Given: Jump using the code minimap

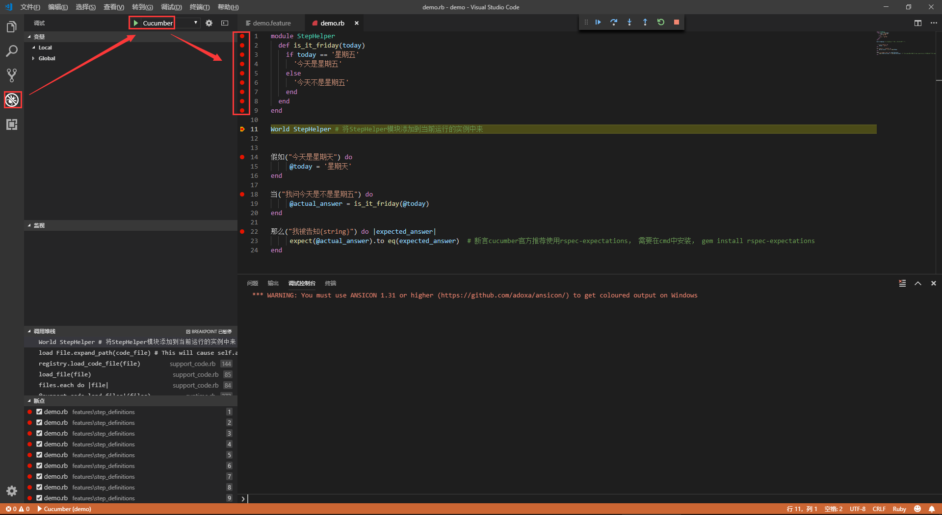Looking at the screenshot, I should pyautogui.click(x=905, y=43).
